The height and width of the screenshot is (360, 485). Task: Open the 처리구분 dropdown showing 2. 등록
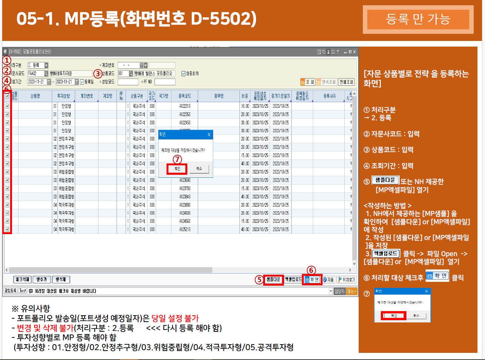click(x=46, y=65)
